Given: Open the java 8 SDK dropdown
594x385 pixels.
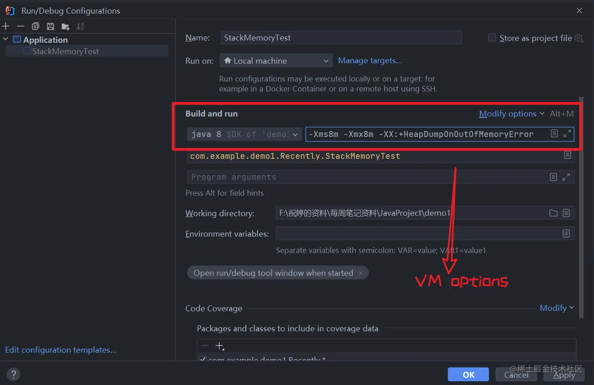Looking at the screenshot, I should [244, 134].
